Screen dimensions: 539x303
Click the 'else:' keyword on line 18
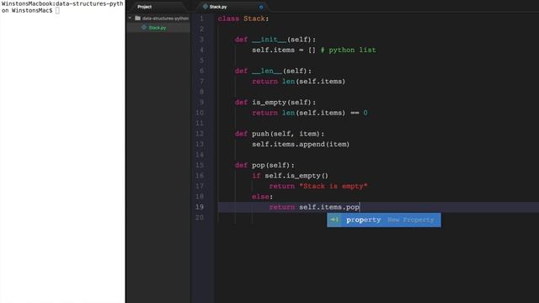click(262, 197)
